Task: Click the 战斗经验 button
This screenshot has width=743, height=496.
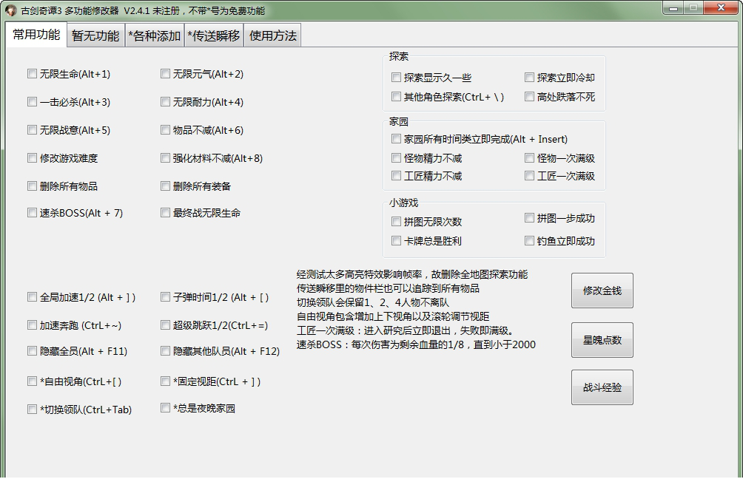Action: [x=602, y=387]
